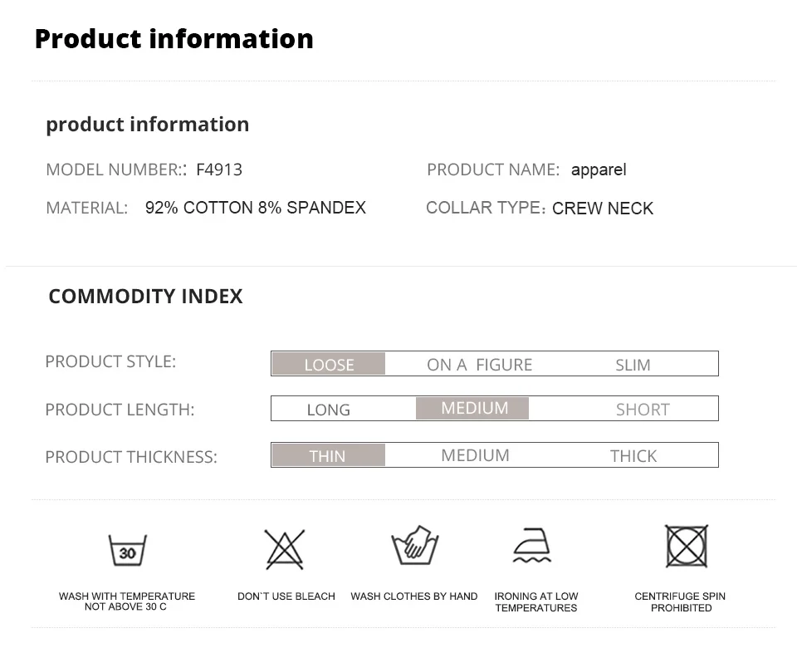Select THICK product thickness option

click(633, 456)
